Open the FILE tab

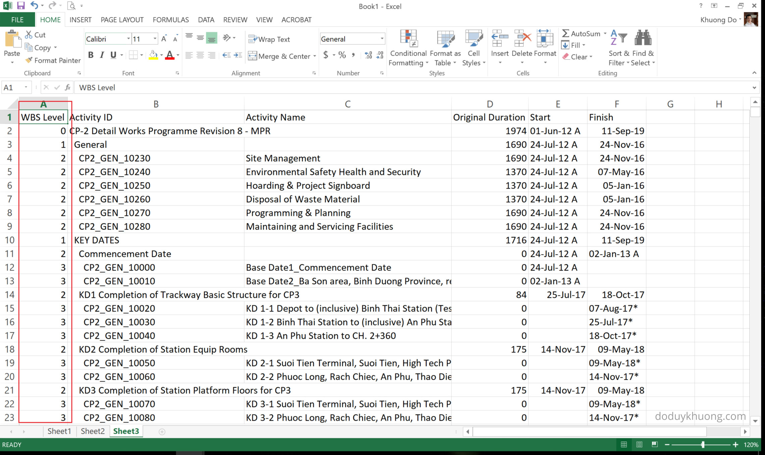pos(17,20)
